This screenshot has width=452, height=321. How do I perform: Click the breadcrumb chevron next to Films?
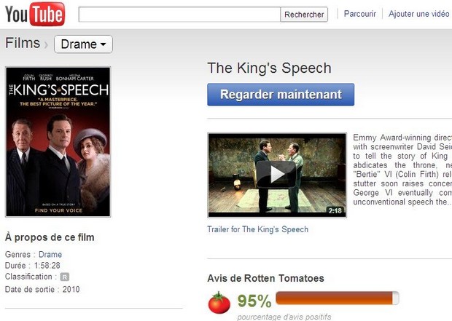pos(47,45)
